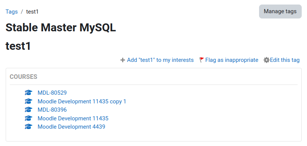Viewport: 307px width, 146px height.
Task: Go to the Tags breadcrumb link
Action: tap(12, 12)
